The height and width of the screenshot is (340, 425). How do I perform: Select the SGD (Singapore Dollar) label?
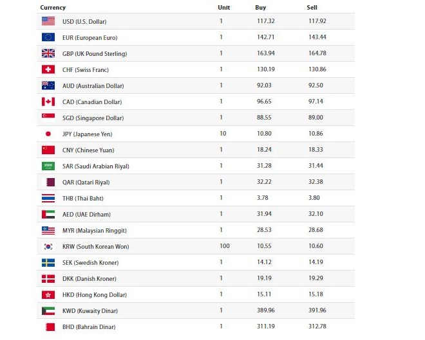tap(93, 118)
